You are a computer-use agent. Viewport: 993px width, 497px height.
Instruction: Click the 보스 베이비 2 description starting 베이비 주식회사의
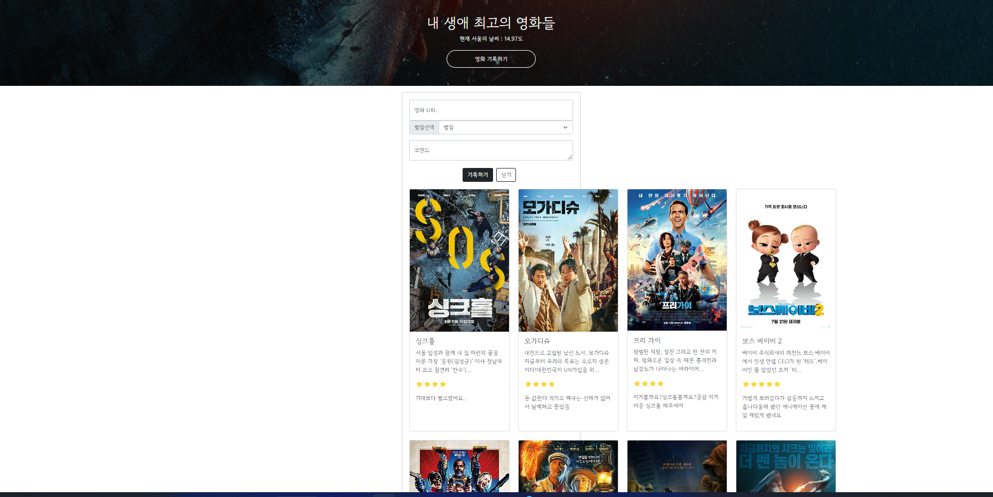pos(786,361)
